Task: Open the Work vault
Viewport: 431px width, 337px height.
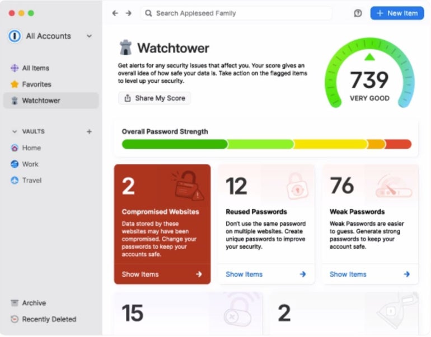Action: (x=30, y=164)
